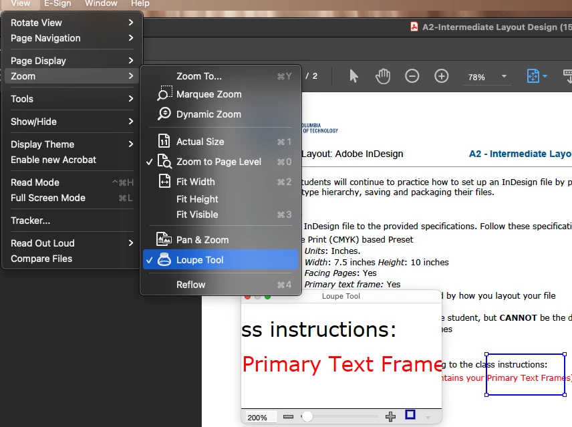Click the zoom out minus icon in toolbar
Viewport: 572px width, 427px height.
click(412, 76)
